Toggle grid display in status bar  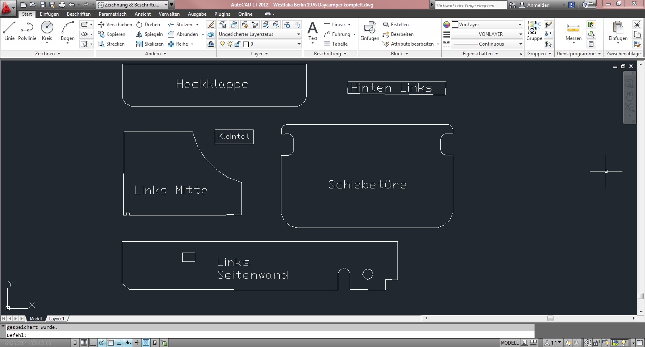tap(83, 343)
